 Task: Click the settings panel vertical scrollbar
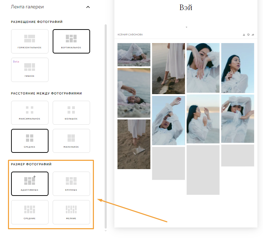pos(106,126)
